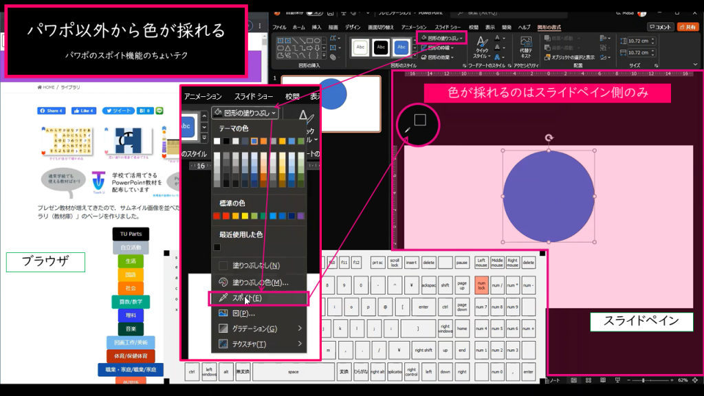Click the edit shape icon in 図形の挿入
The height and width of the screenshot is (396, 704).
pos(334,38)
